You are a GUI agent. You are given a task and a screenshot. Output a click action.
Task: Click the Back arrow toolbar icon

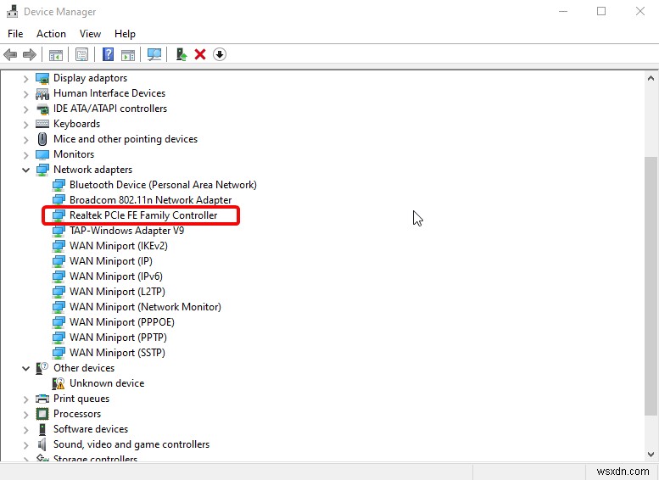click(10, 54)
